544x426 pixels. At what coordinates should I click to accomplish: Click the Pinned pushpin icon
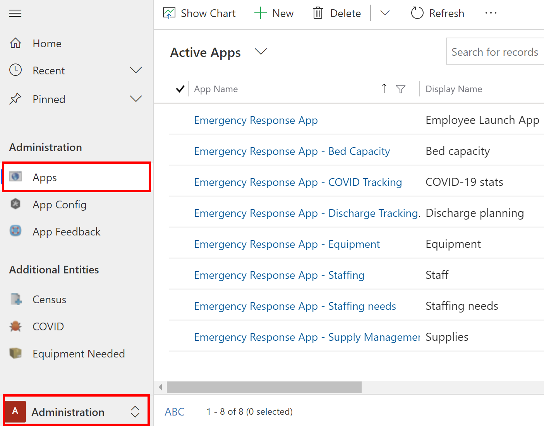[15, 99]
